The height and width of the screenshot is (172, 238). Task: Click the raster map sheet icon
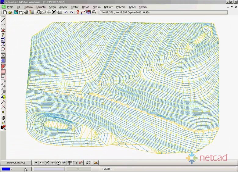coord(89,12)
